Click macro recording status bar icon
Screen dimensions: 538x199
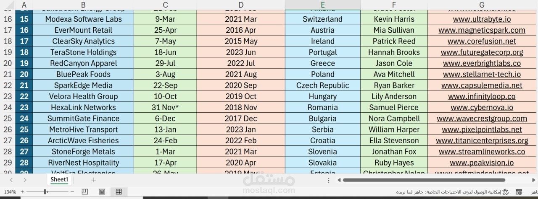519,192
